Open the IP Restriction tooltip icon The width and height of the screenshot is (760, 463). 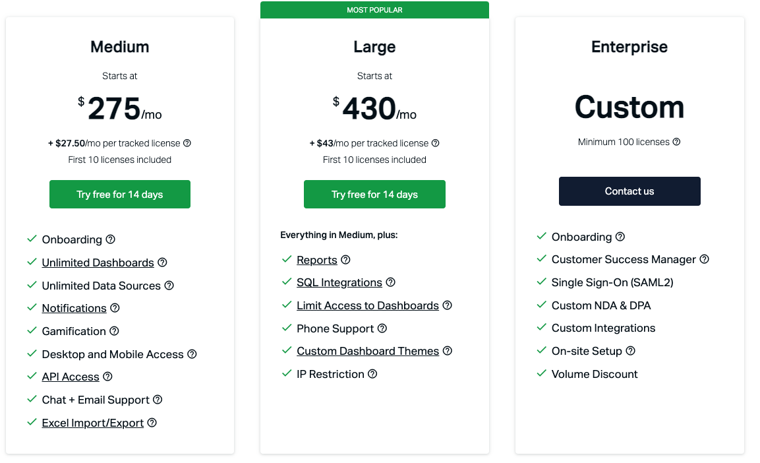click(x=373, y=373)
